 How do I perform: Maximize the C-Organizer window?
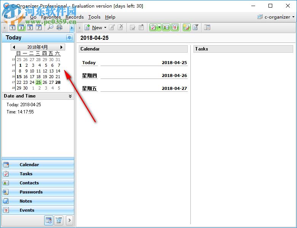click(x=270, y=6)
